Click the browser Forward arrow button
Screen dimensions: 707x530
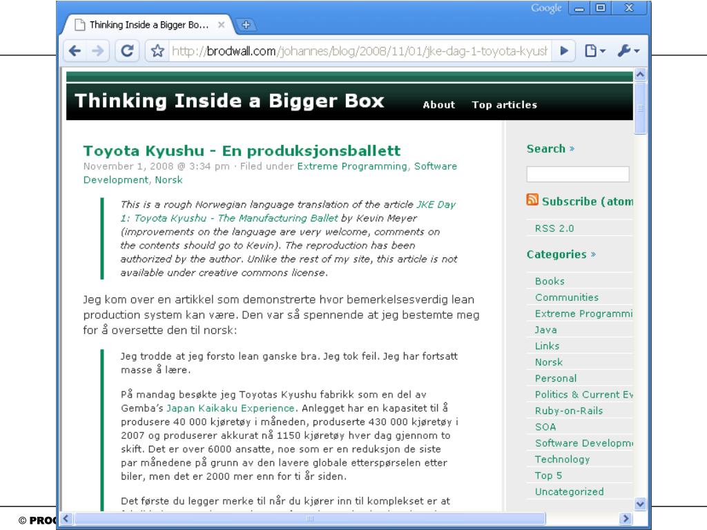[x=97, y=51]
